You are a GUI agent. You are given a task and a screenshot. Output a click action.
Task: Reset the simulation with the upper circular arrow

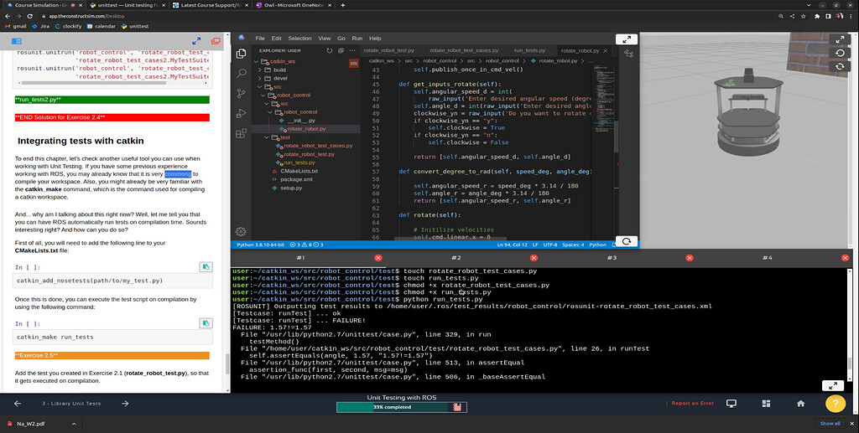(x=839, y=53)
